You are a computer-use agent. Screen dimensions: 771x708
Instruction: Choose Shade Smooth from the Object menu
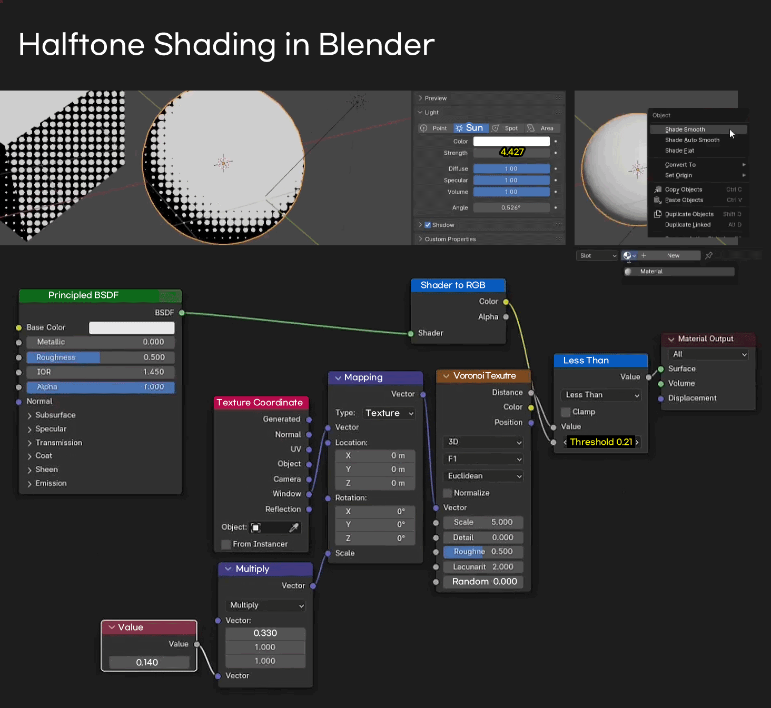pos(698,129)
